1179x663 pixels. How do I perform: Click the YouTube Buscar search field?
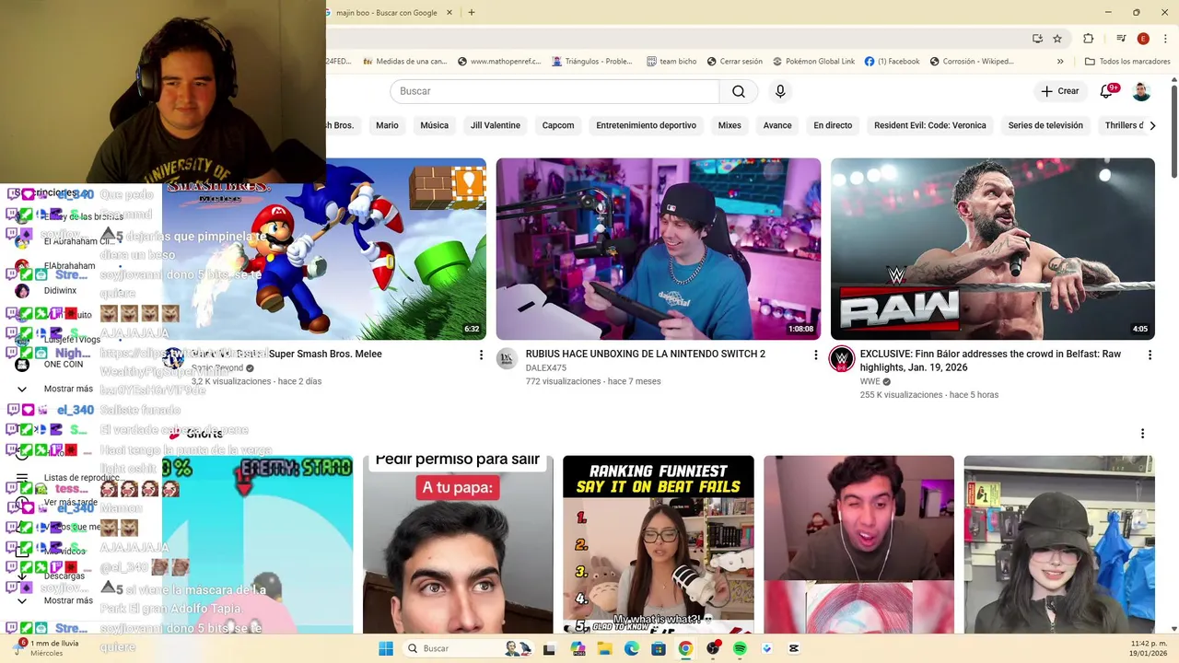[x=554, y=91]
